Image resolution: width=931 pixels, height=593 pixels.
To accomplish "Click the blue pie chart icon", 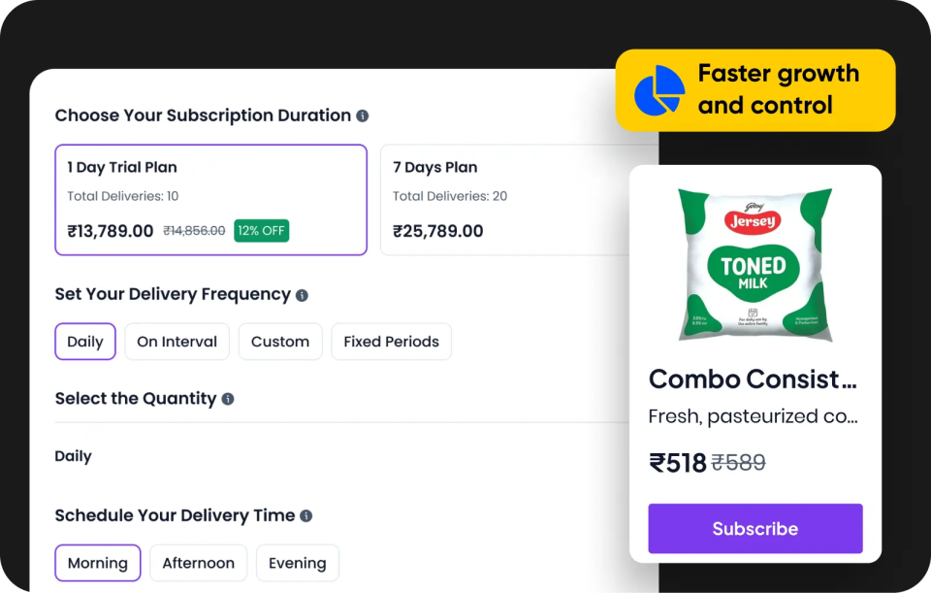I will pos(659,91).
